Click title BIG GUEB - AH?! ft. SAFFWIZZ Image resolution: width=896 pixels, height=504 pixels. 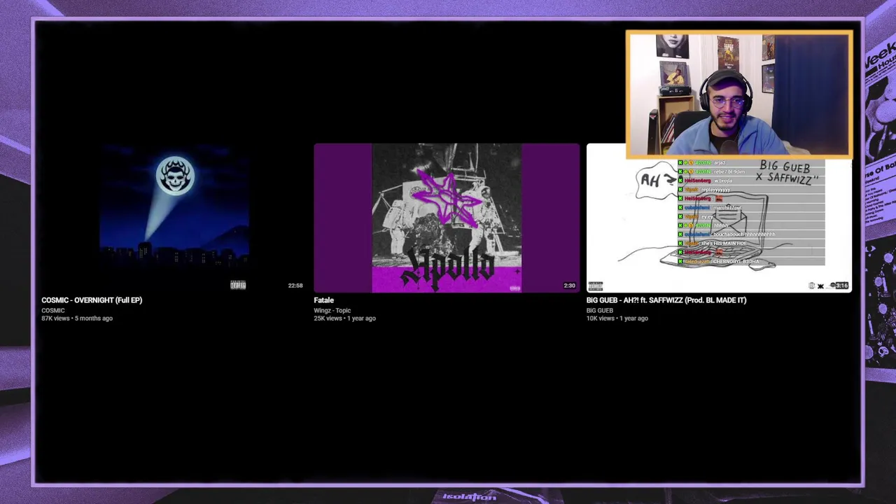(666, 300)
